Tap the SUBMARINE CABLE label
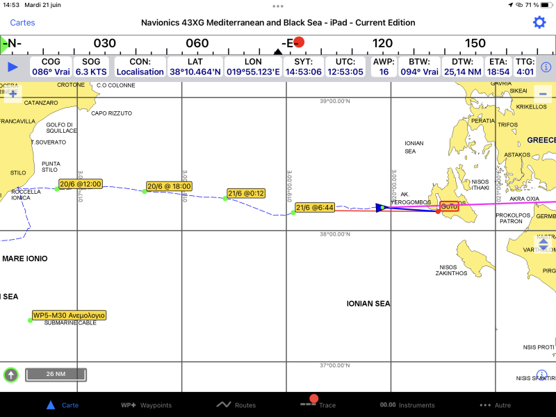Image resolution: width=556 pixels, height=417 pixels. coord(70,322)
